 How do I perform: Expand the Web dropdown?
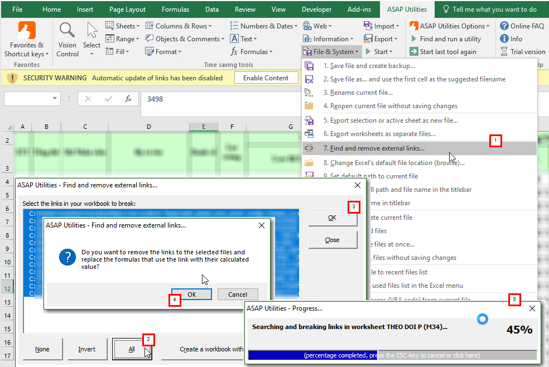(317, 26)
